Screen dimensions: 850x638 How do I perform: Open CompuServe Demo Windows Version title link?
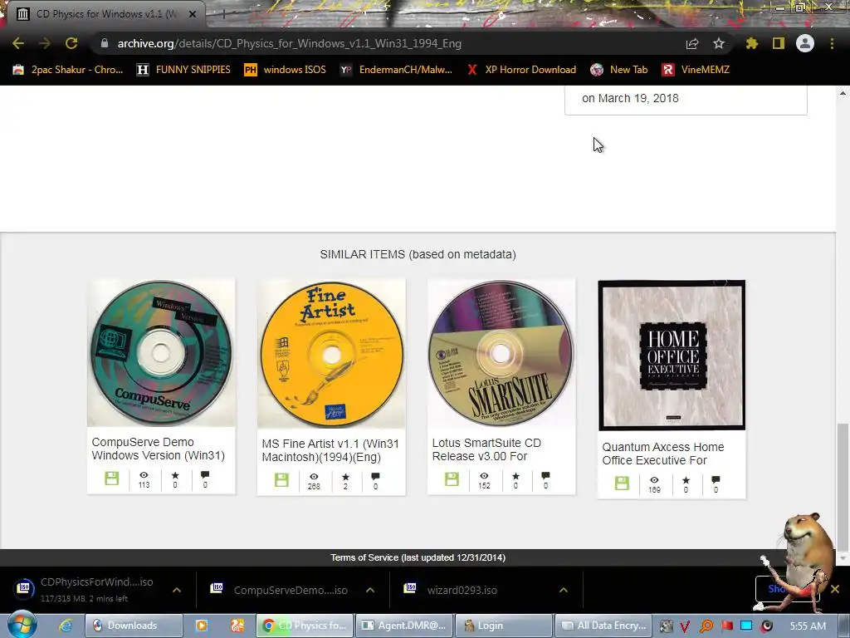tap(159, 449)
